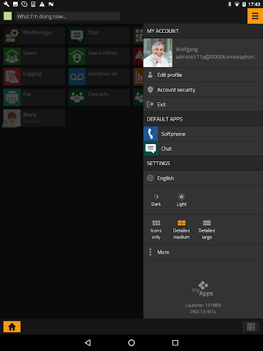Screen dimensions: 263x351
Task: Tap Exit to log out
Action: [x=203, y=104]
